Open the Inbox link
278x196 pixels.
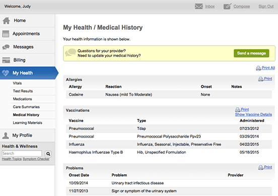[x=210, y=7]
